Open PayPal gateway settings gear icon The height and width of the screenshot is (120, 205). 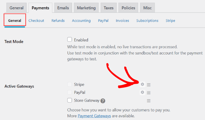[x=142, y=92]
